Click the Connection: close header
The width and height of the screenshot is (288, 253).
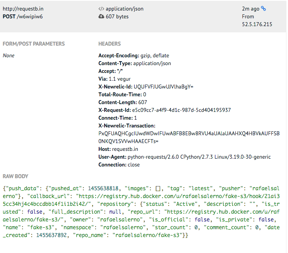click(x=119, y=165)
